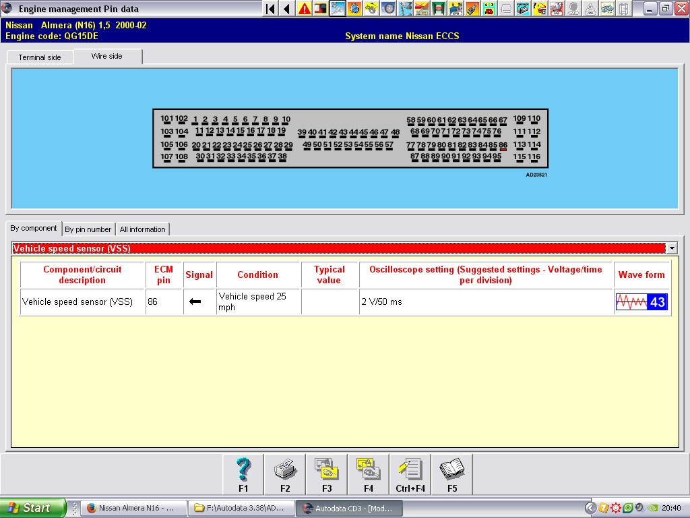The image size is (690, 518).
Task: Click the 'Vehicle speed 25 mph' condition cell
Action: coord(258,301)
